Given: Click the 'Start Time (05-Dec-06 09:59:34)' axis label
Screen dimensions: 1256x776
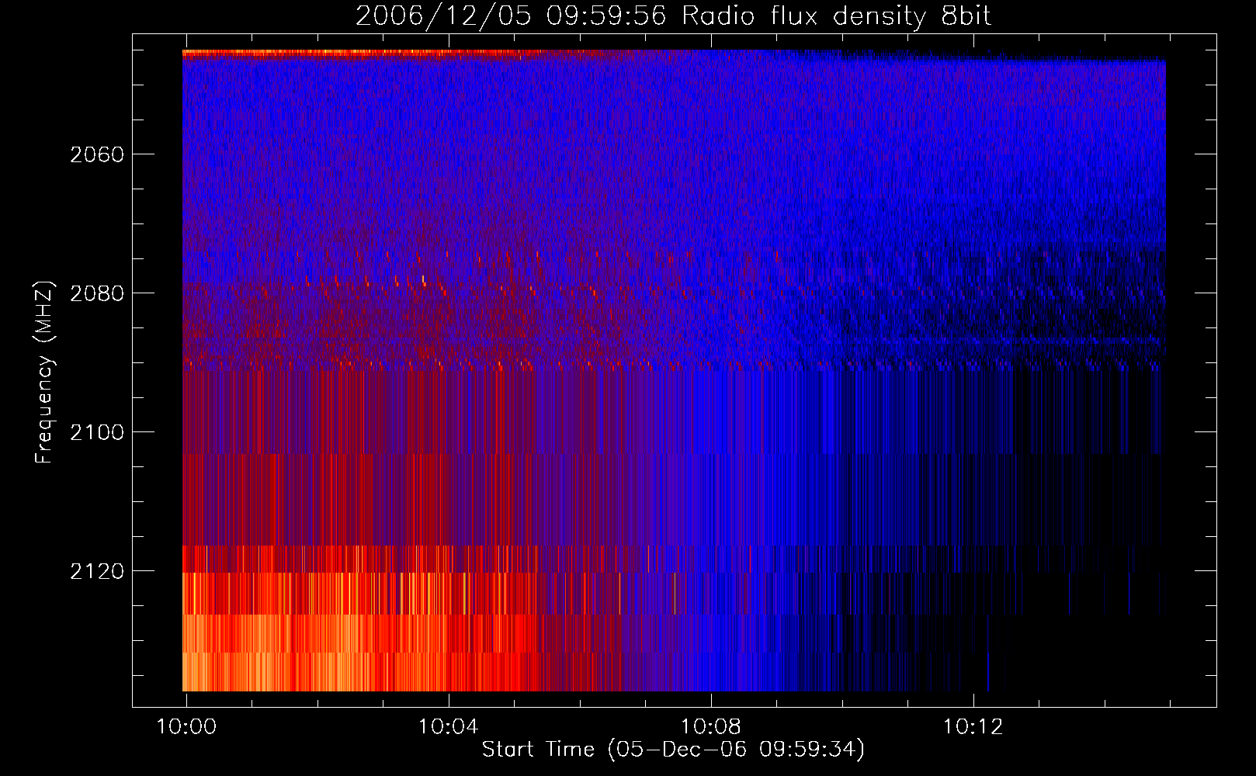Looking at the screenshot, I should (x=673, y=750).
